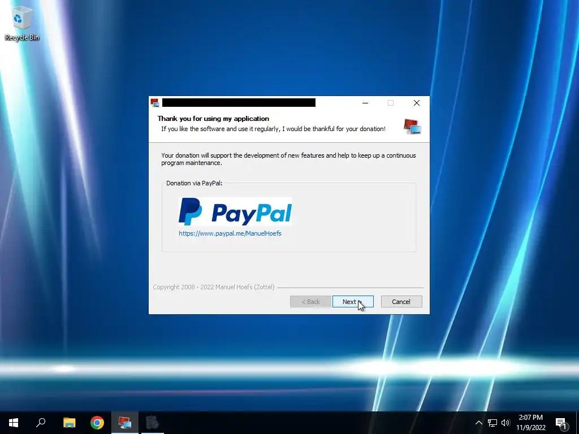Image resolution: width=579 pixels, height=434 pixels.
Task: Open the notification center icon
Action: pyautogui.click(x=561, y=423)
